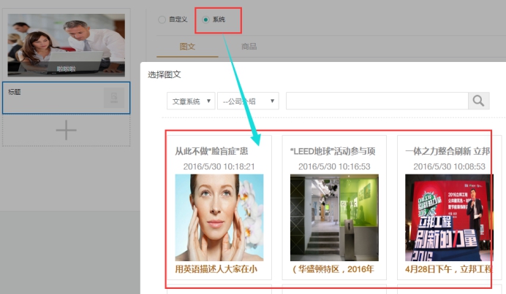The width and height of the screenshot is (506, 294).
Task: Click the 啦啦啦 caption on cover image
Action: (x=66, y=69)
